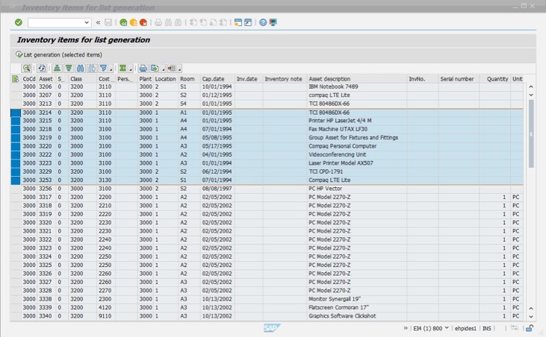
Task: Click the Set Filter funnel icon
Action: [103, 69]
